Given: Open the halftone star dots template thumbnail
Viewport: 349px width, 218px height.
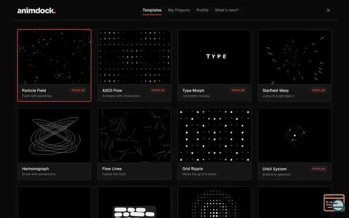Looking at the screenshot, I should tap(215, 202).
